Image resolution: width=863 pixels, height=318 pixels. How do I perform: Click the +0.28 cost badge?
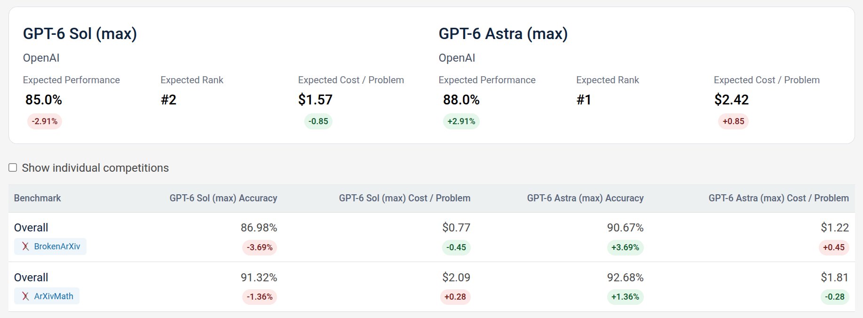tap(455, 297)
